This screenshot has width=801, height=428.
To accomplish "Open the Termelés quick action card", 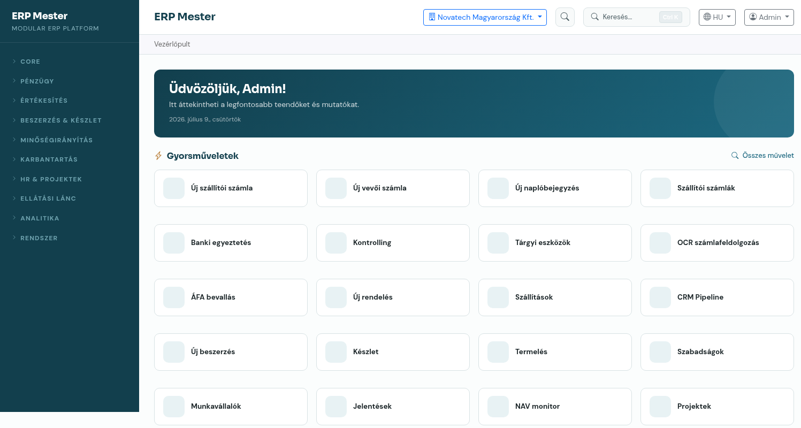I will point(555,352).
